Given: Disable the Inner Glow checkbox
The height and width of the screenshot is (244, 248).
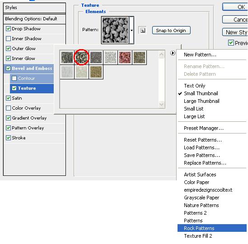Looking at the screenshot, I should click(8, 59).
